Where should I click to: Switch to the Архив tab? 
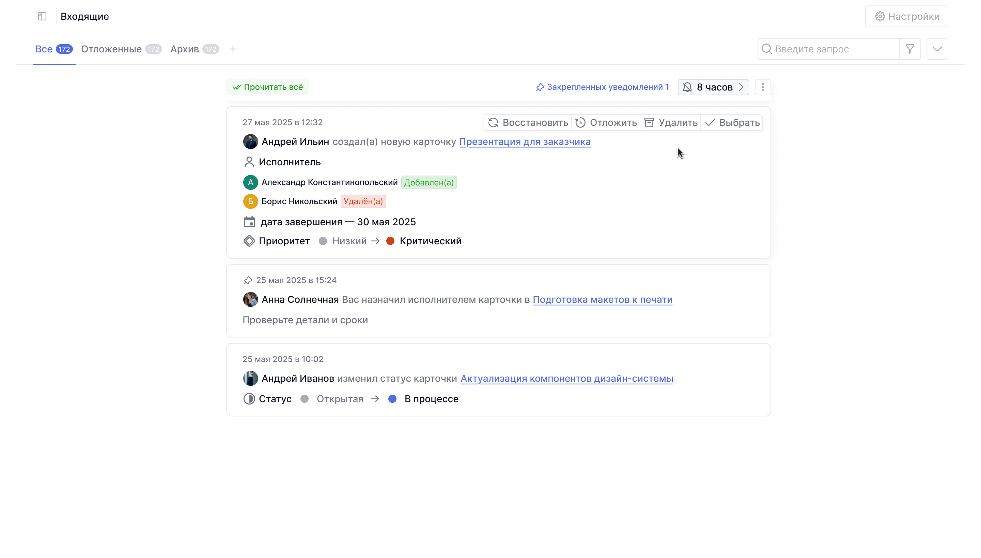pos(185,49)
